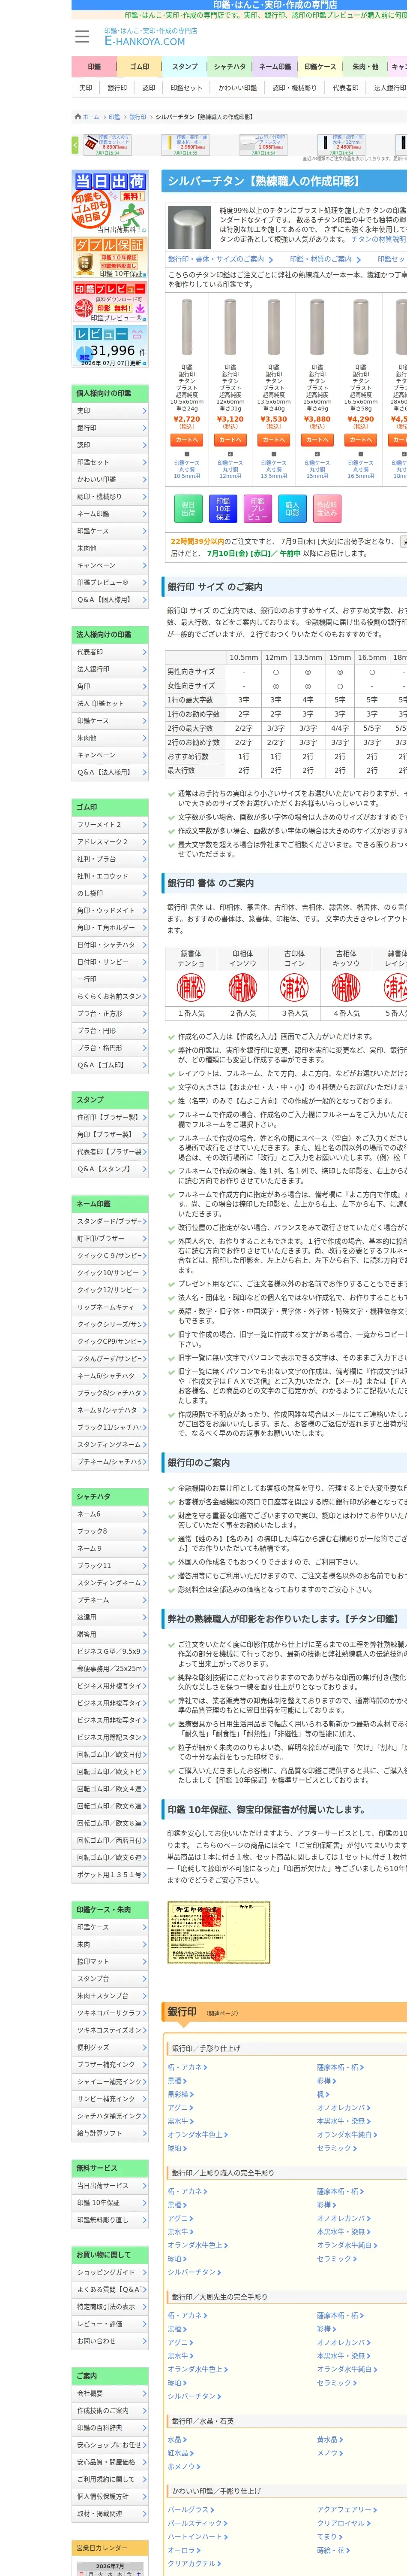This screenshot has width=407, height=2576.
Task: Open ツキネコバーサクラフト sidebar item
Action: (x=110, y=2013)
